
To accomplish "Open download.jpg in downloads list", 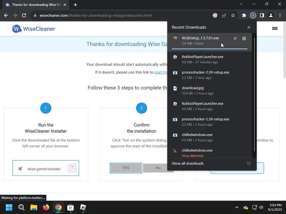I will (209, 91).
